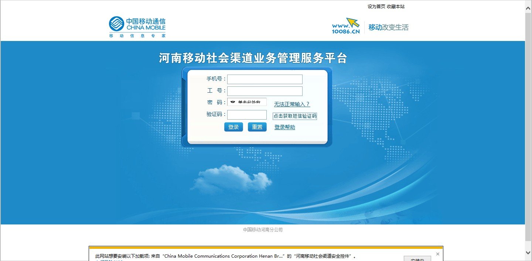Click the 工号 employee ID field
The image size is (532, 261).
(x=265, y=91)
